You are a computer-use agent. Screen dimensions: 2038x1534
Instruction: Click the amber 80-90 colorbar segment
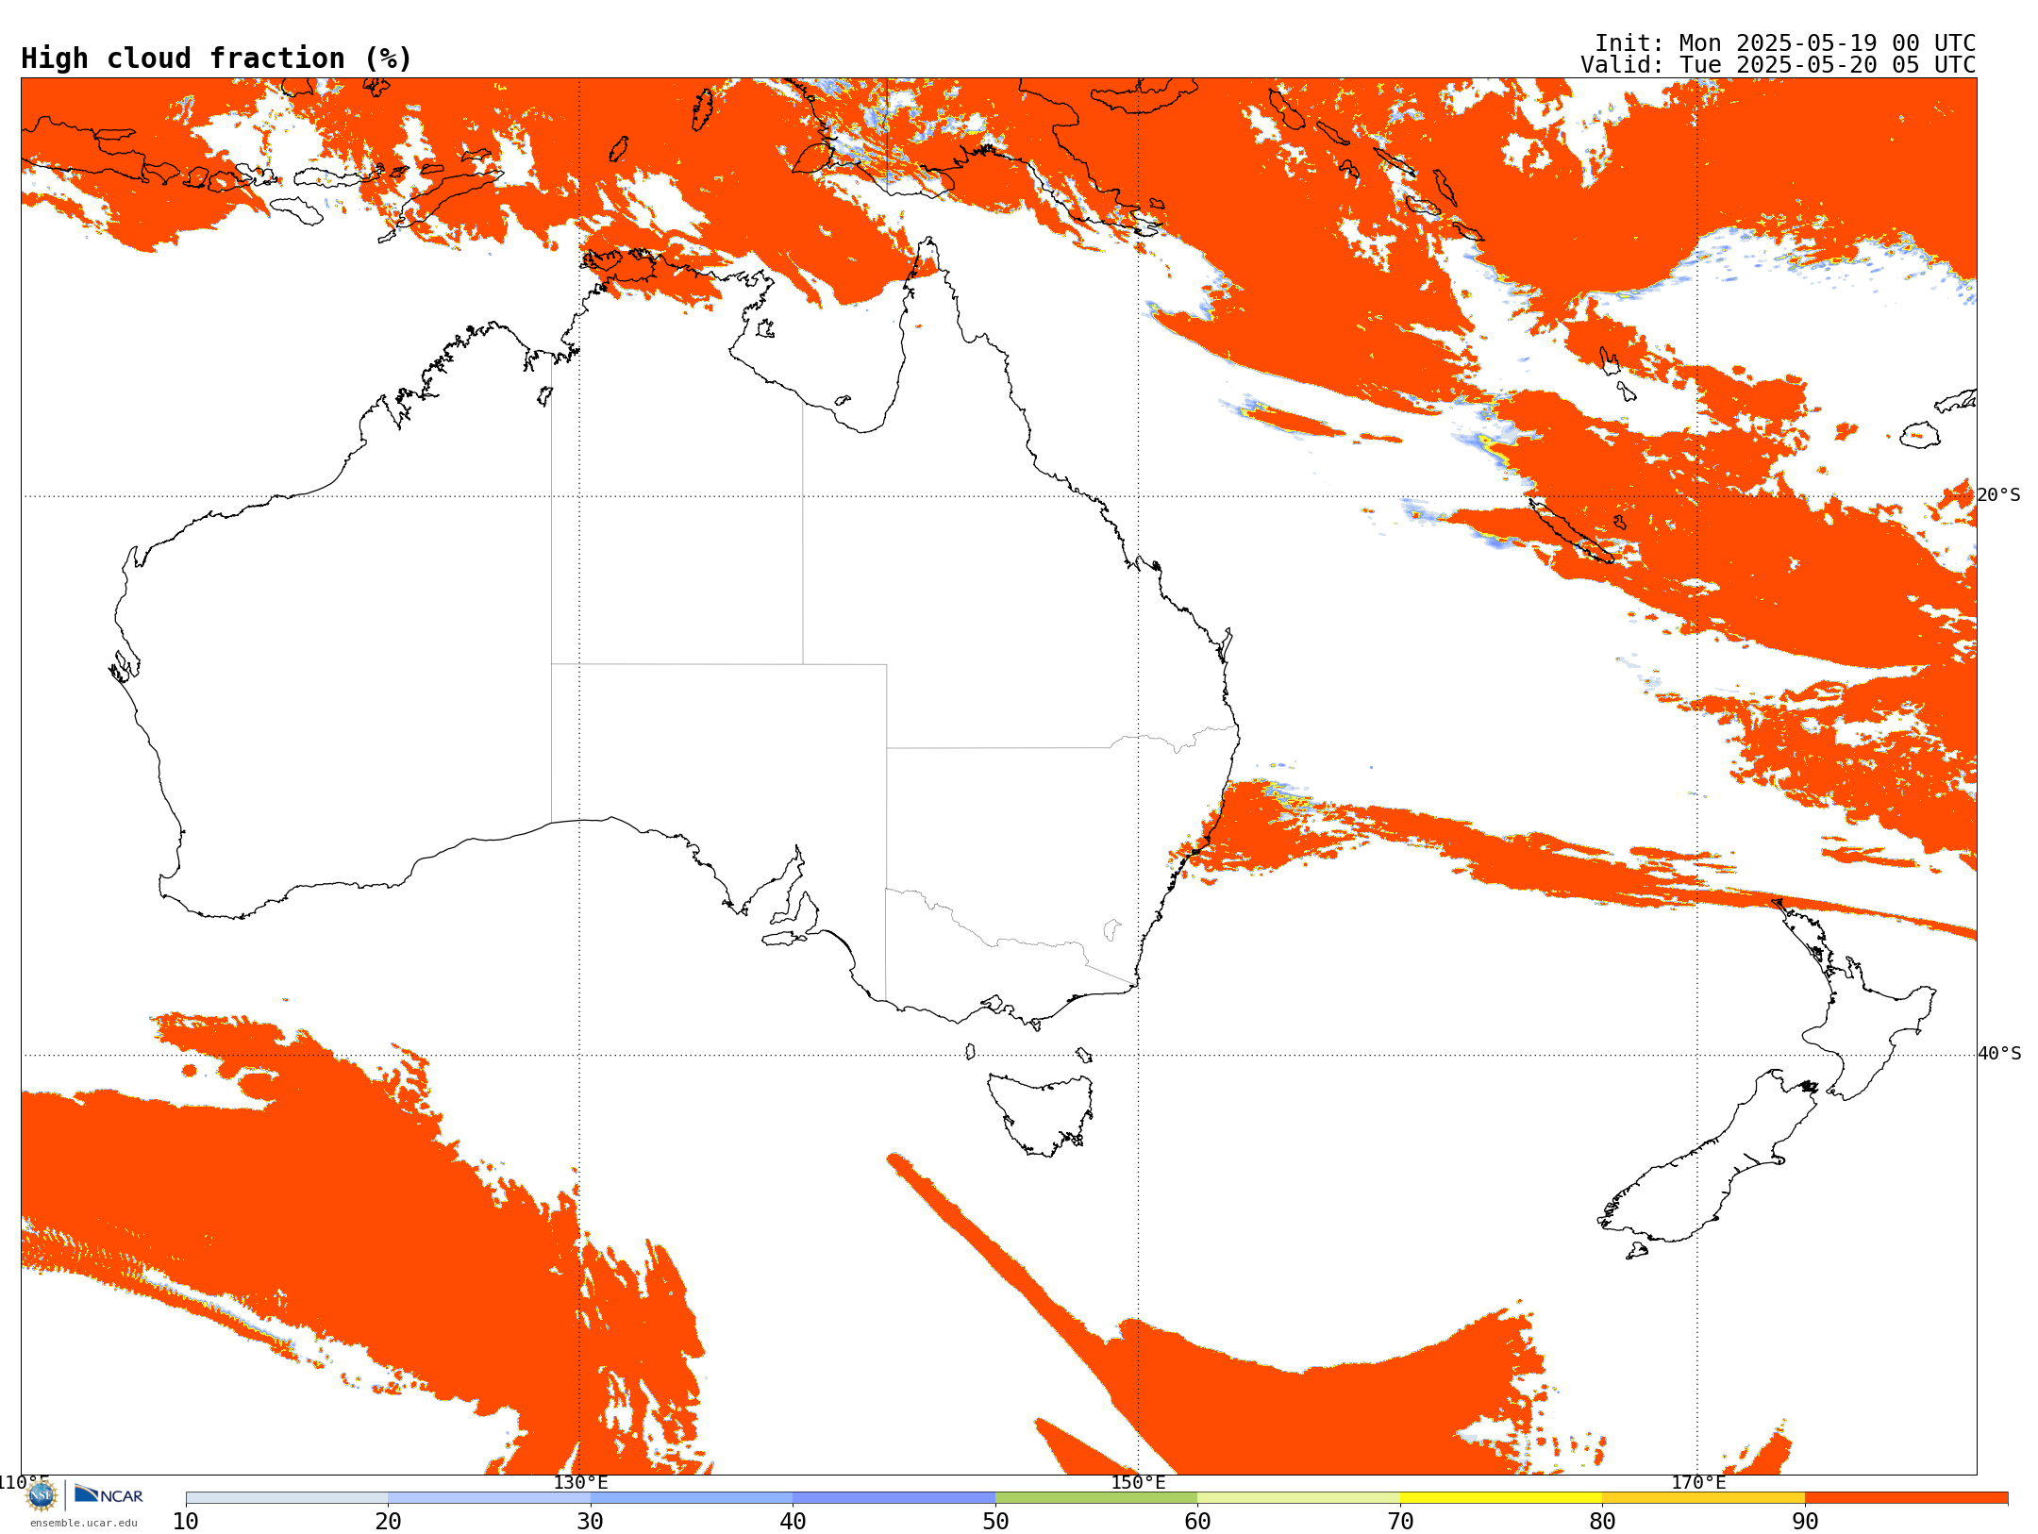pyautogui.click(x=1703, y=1498)
